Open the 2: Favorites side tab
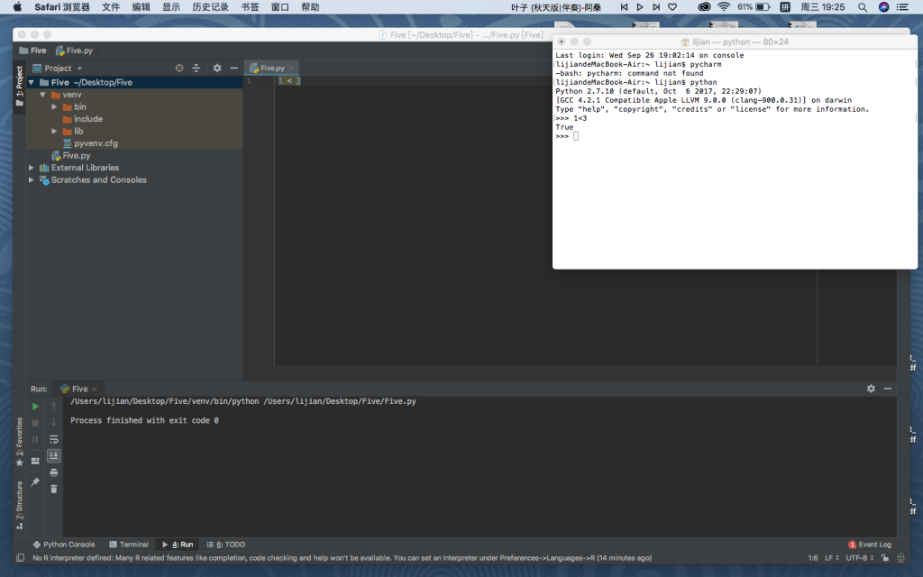923x577 pixels. pos(20,441)
